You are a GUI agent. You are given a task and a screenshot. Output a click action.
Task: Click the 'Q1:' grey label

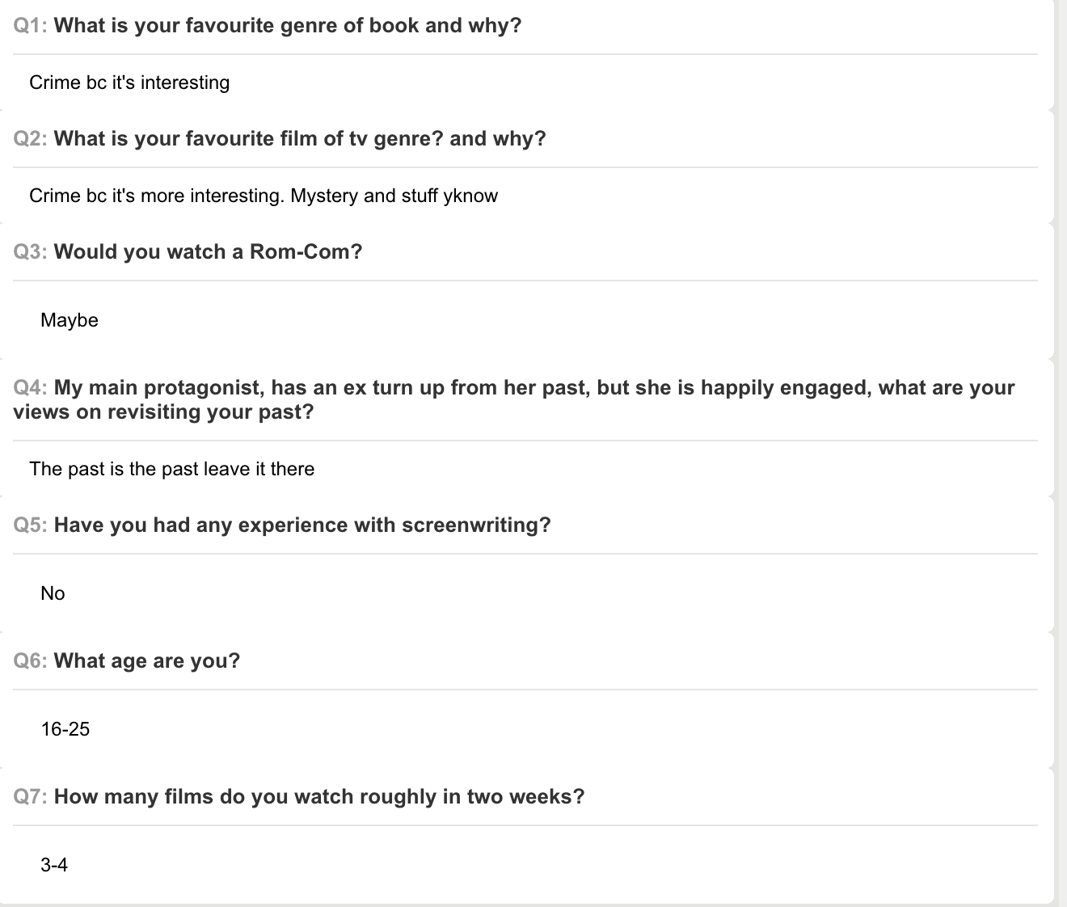point(31,26)
